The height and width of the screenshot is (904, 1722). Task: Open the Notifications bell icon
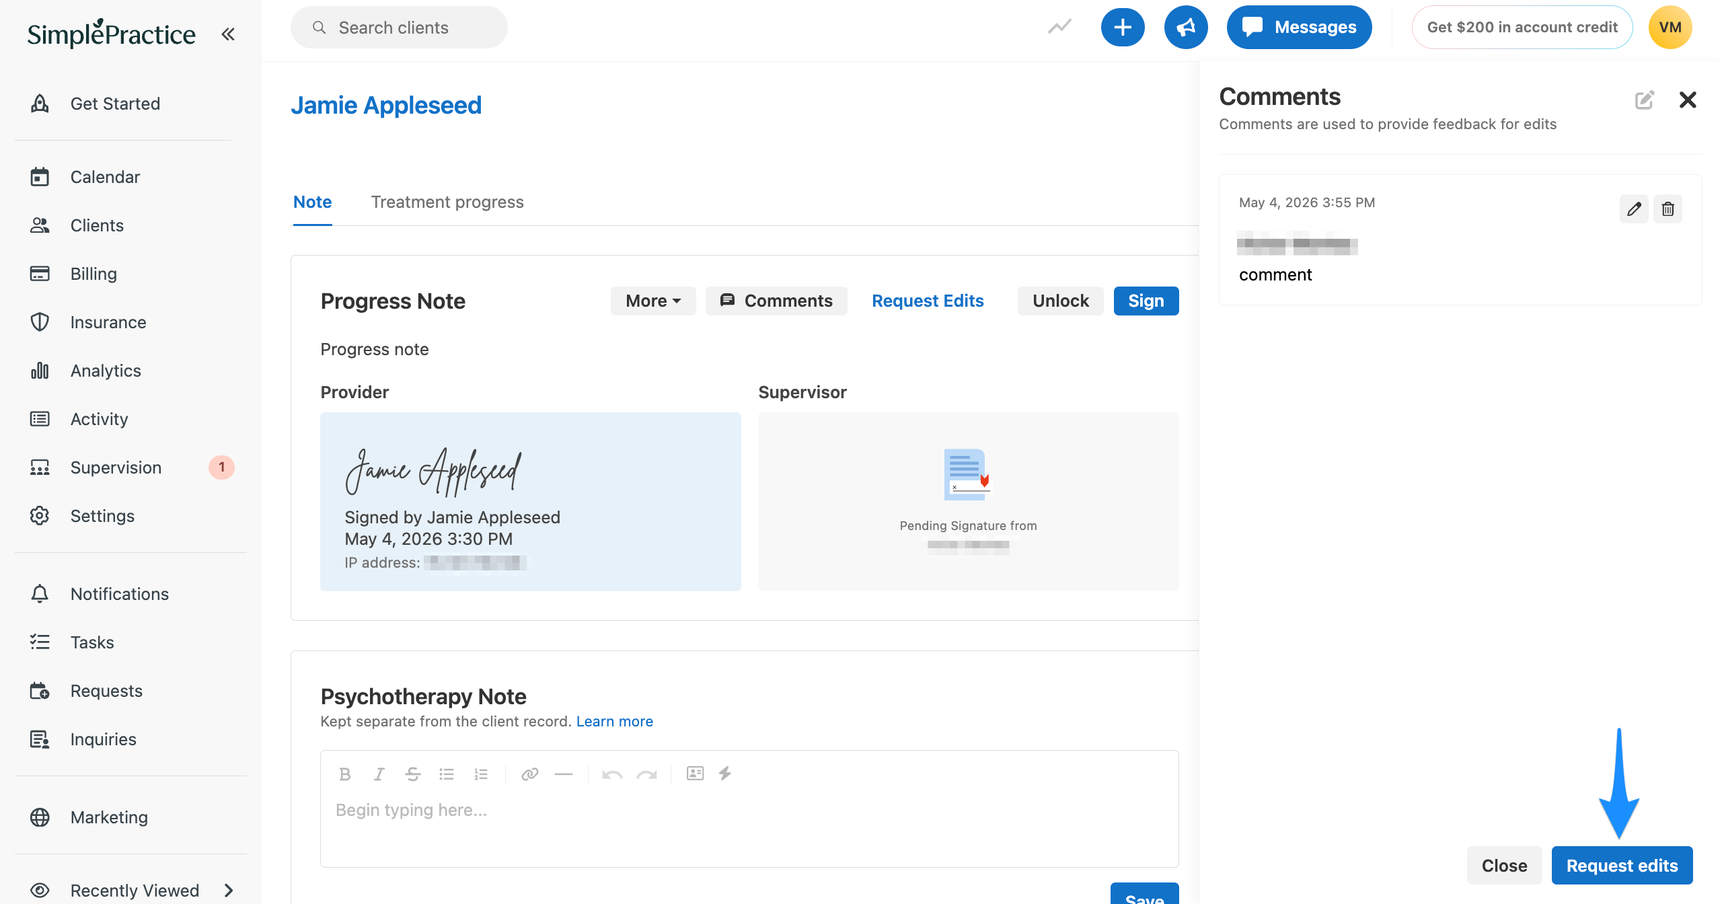(40, 594)
